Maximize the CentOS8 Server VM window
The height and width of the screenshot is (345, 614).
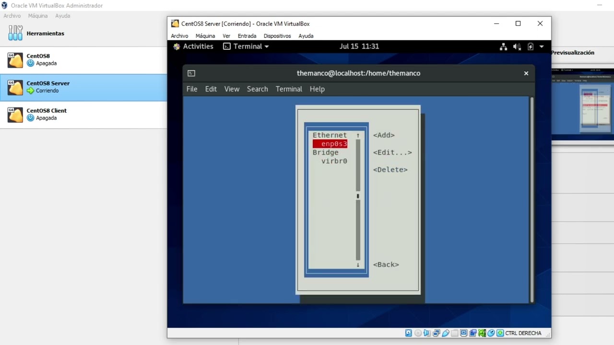pos(518,23)
